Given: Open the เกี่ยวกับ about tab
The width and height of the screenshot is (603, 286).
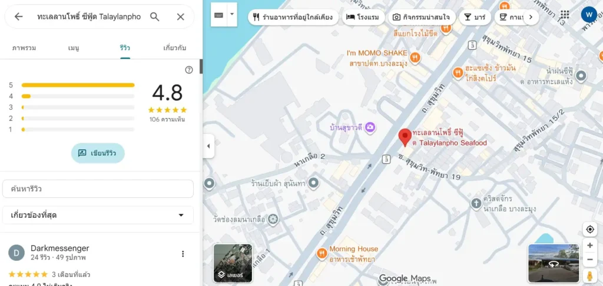Looking at the screenshot, I should [x=175, y=48].
